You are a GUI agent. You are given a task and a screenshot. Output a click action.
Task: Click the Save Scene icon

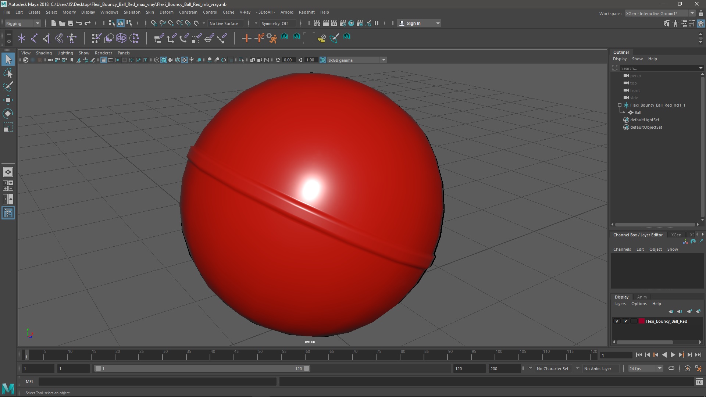[70, 23]
